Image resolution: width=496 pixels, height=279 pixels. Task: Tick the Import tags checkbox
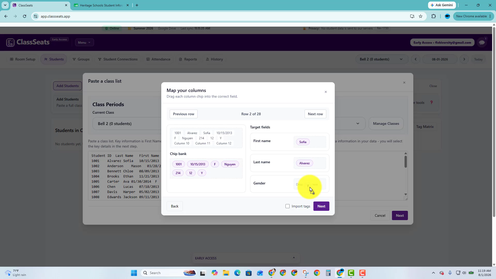click(288, 206)
